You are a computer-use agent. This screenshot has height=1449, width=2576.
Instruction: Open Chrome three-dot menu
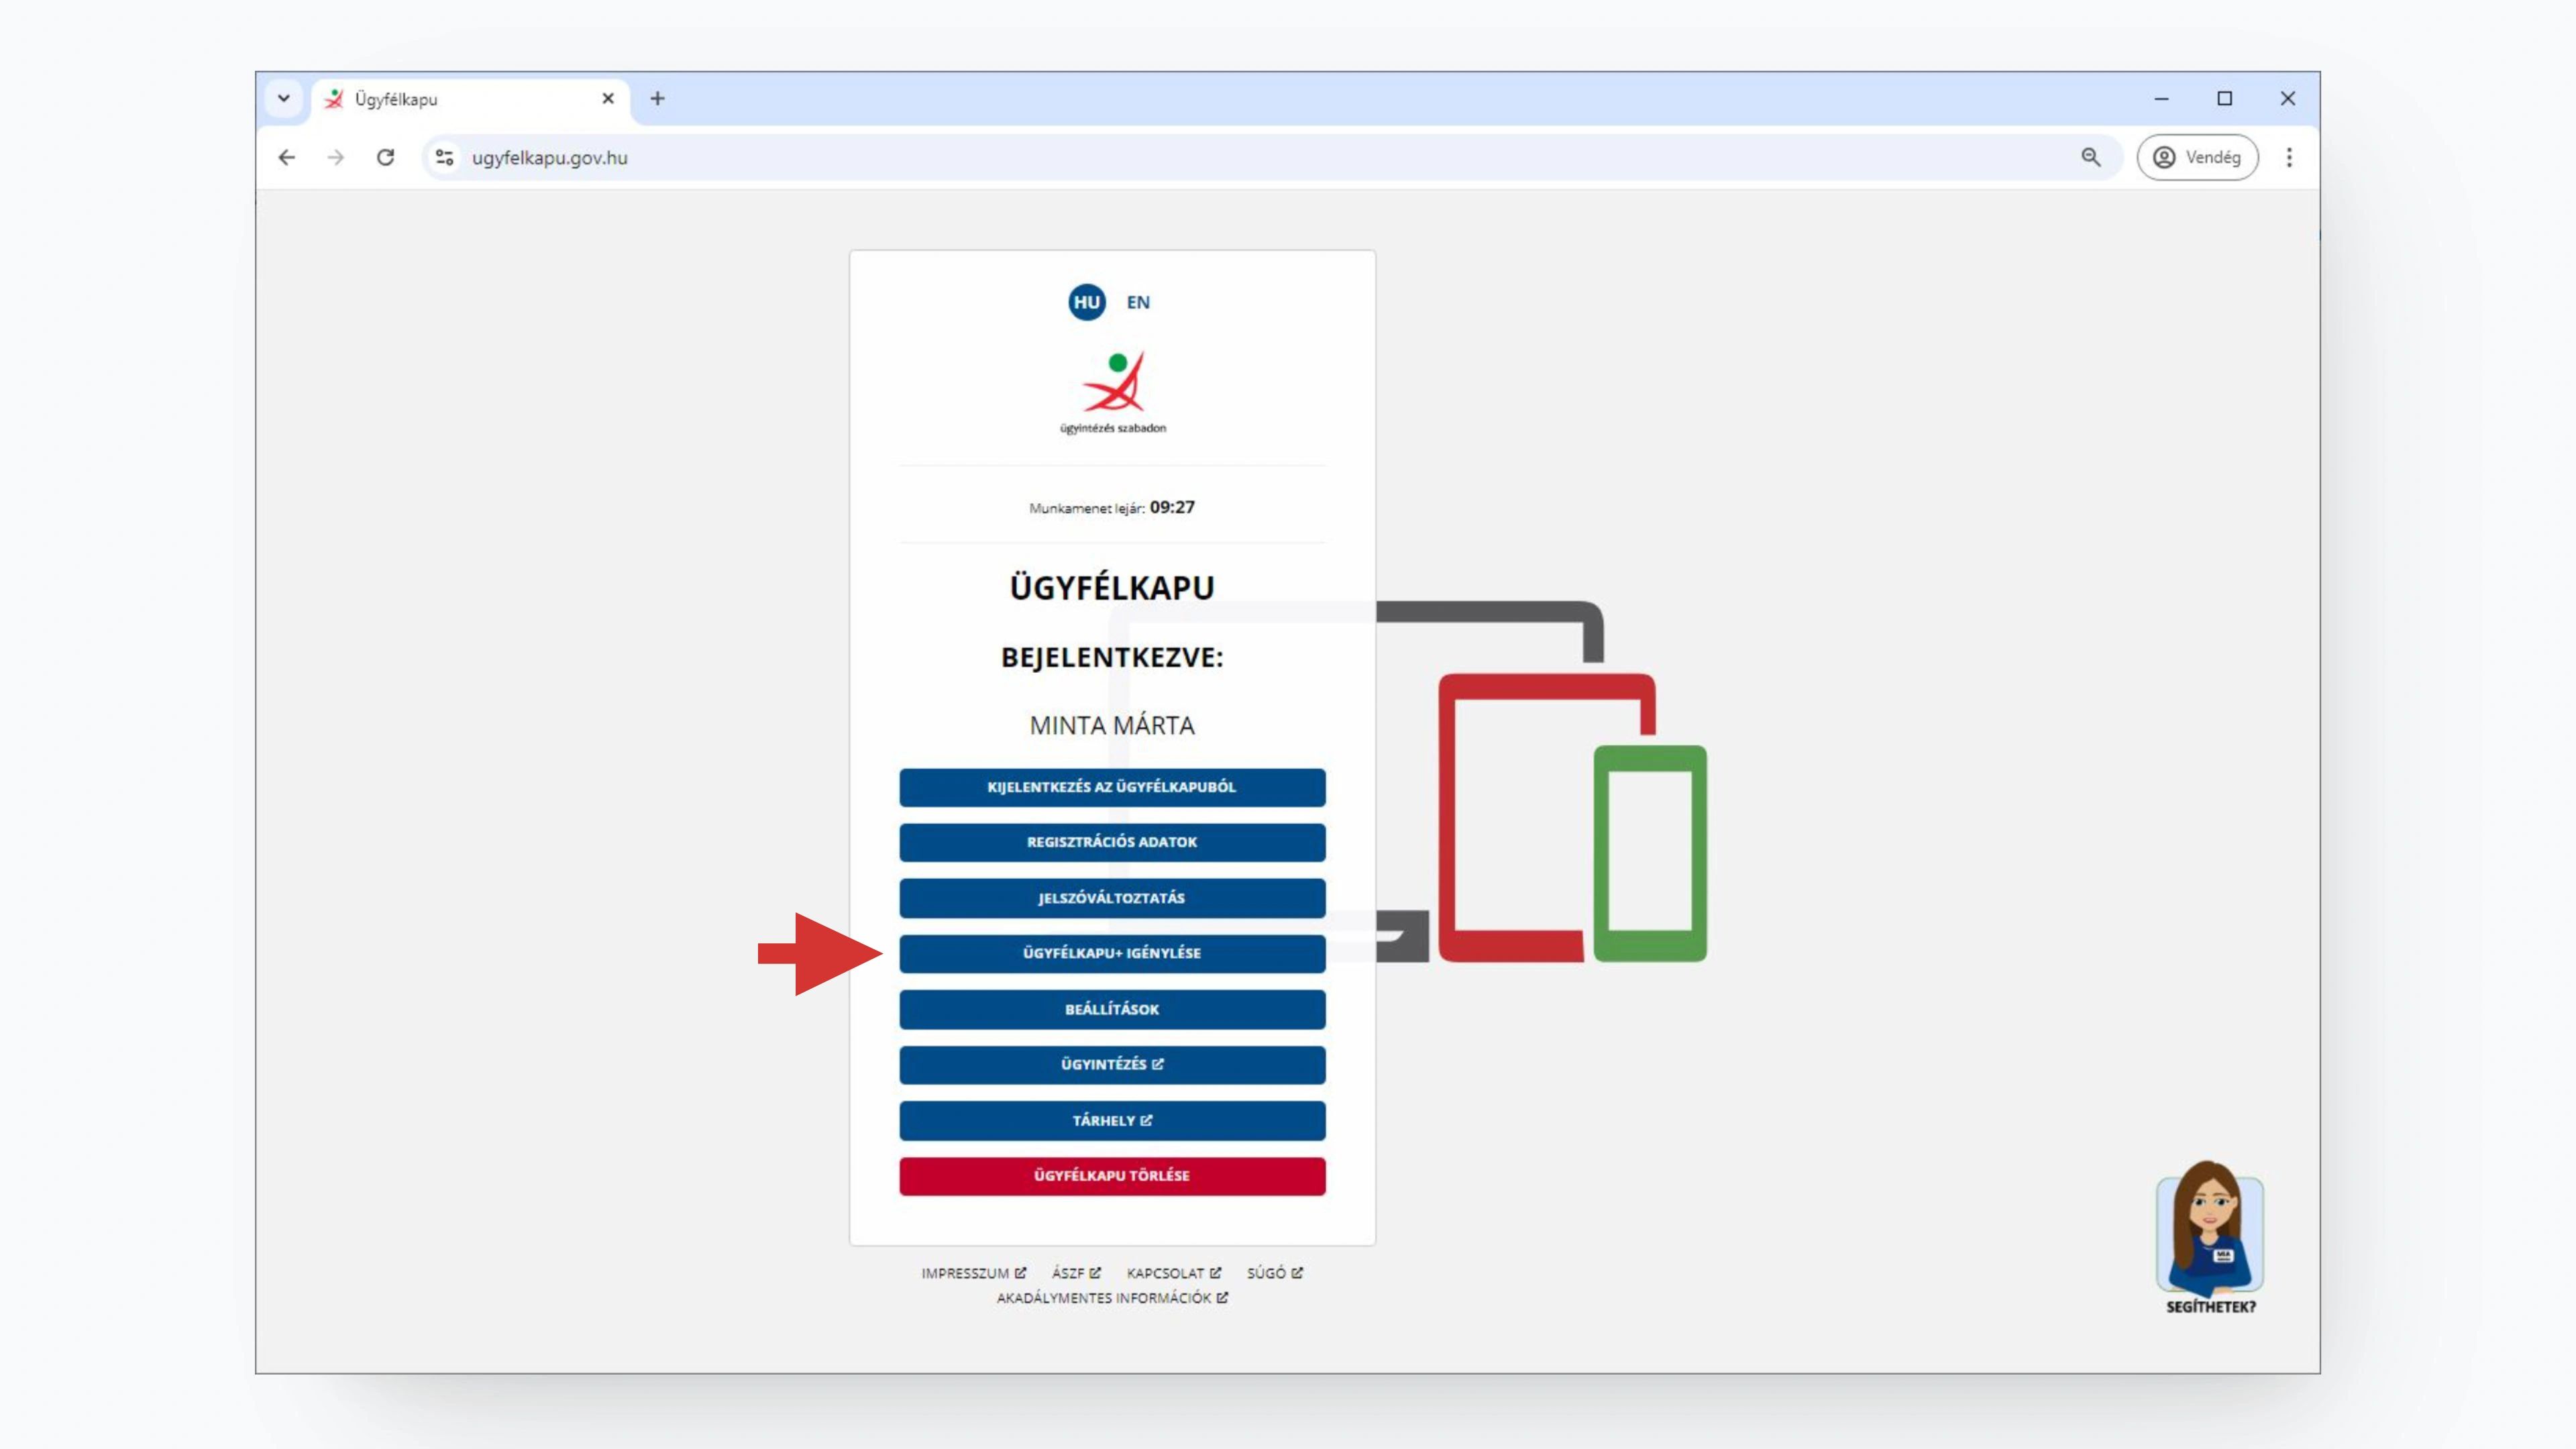[2289, 157]
